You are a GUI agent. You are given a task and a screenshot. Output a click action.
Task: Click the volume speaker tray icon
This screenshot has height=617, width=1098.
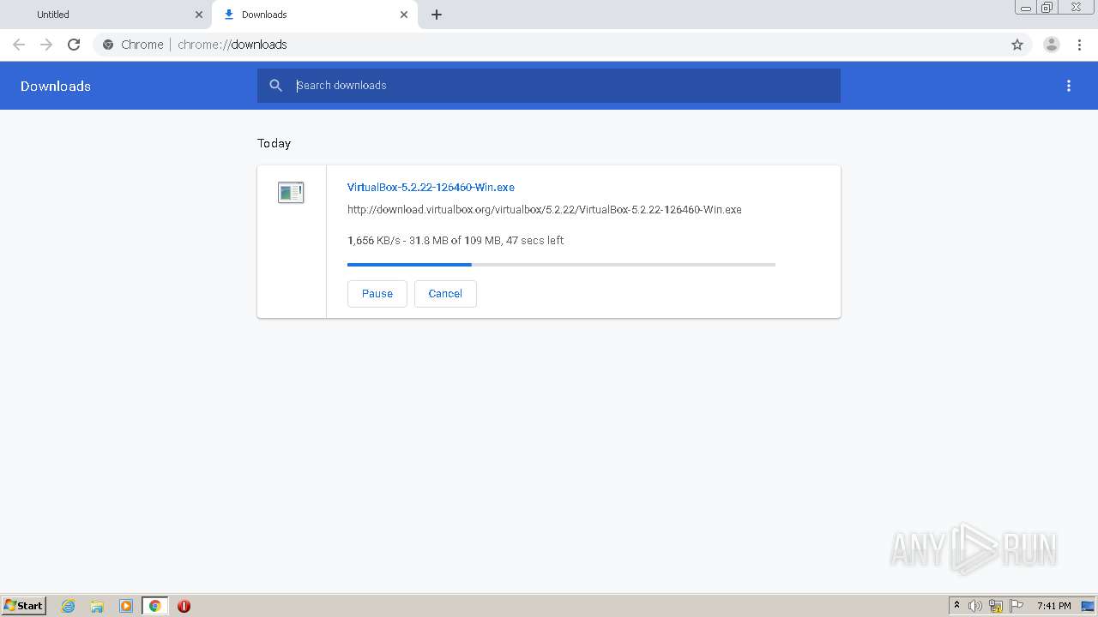975,606
